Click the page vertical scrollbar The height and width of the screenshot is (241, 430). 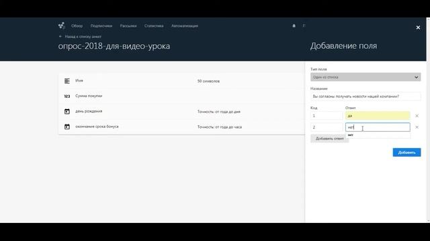pos(428,120)
